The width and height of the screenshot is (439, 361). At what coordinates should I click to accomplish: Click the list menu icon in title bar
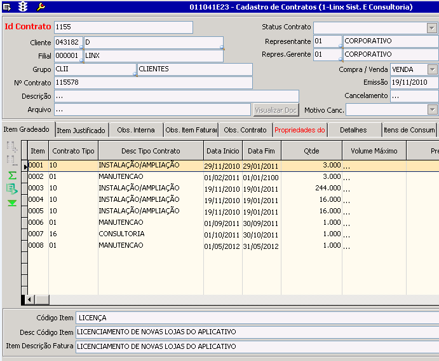8,6
